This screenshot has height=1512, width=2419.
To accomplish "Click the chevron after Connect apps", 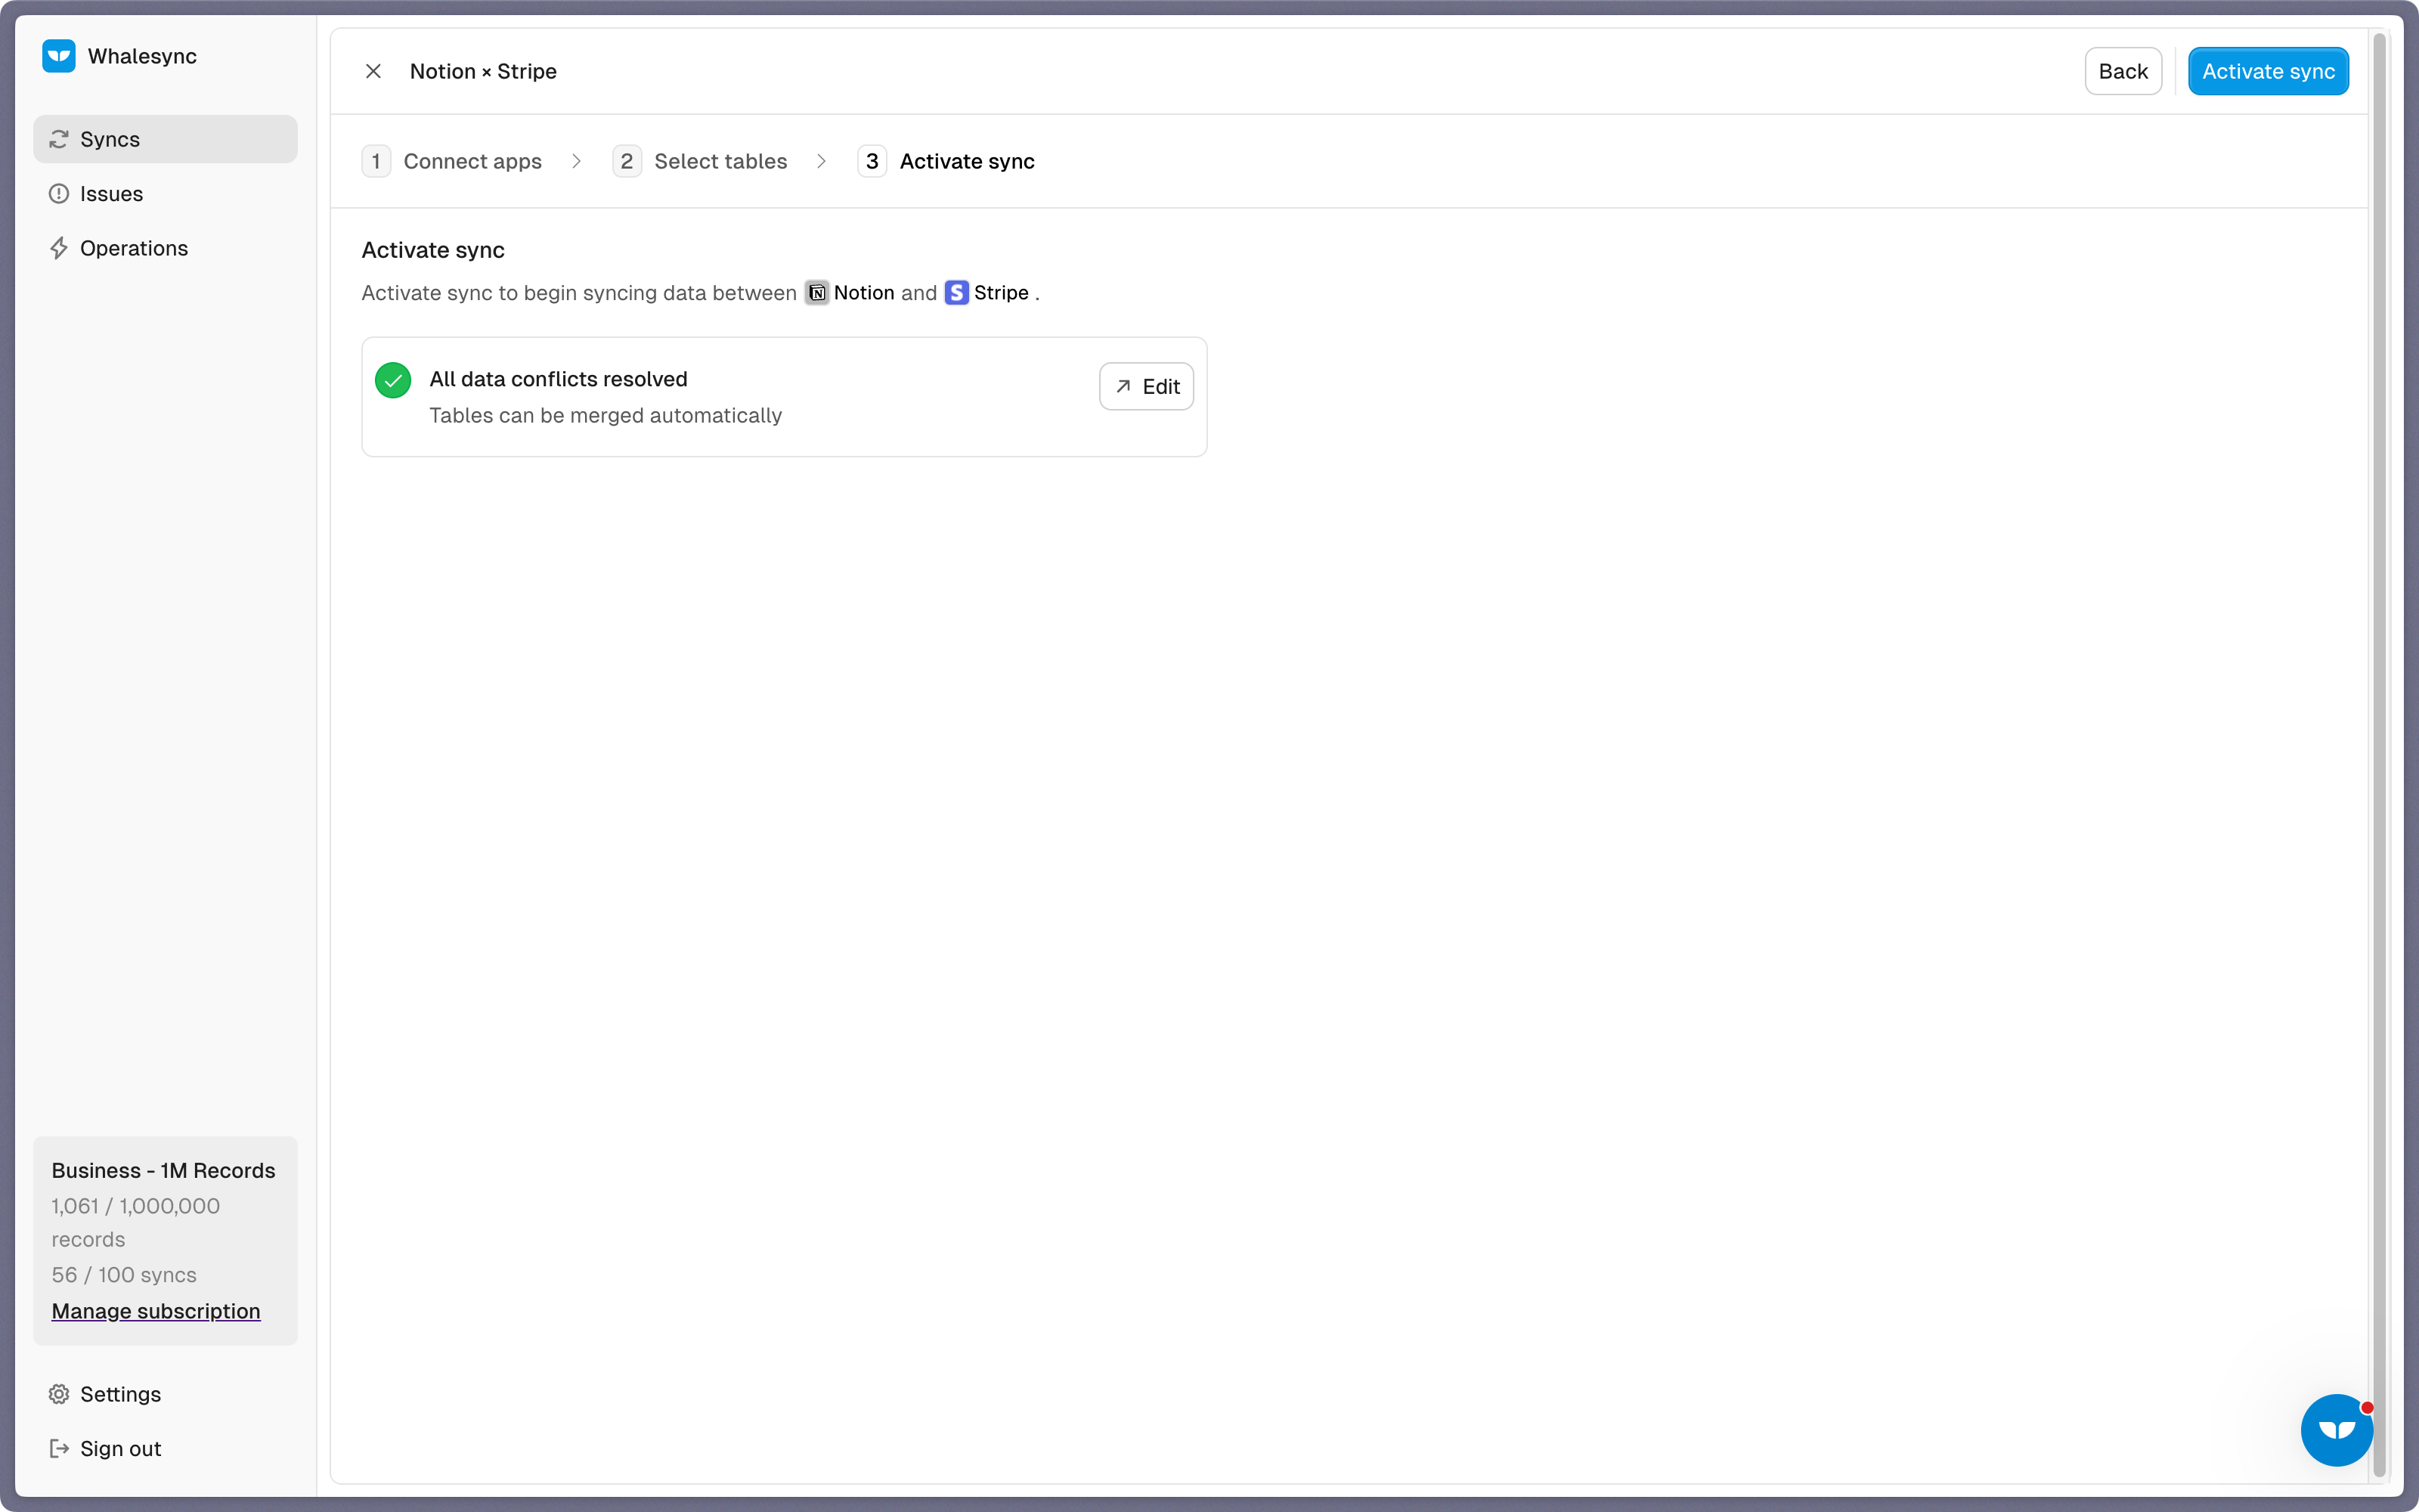I will pyautogui.click(x=577, y=161).
